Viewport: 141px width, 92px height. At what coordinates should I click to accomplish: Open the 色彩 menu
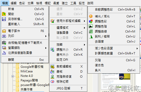22,3
